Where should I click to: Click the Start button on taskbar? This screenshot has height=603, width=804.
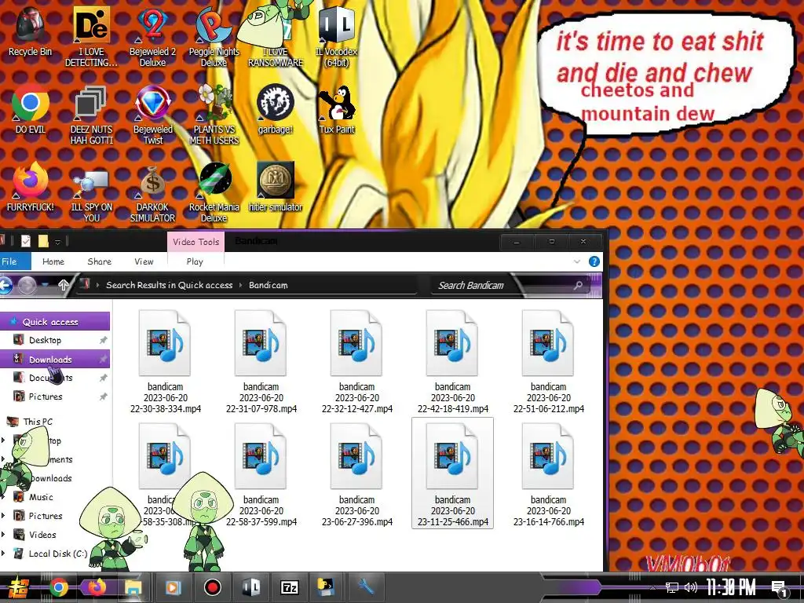17,587
